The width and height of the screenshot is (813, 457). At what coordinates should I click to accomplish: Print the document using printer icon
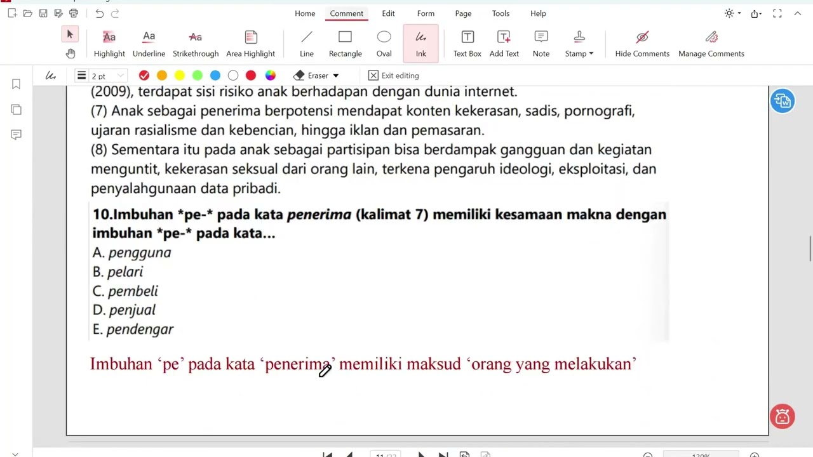[74, 13]
